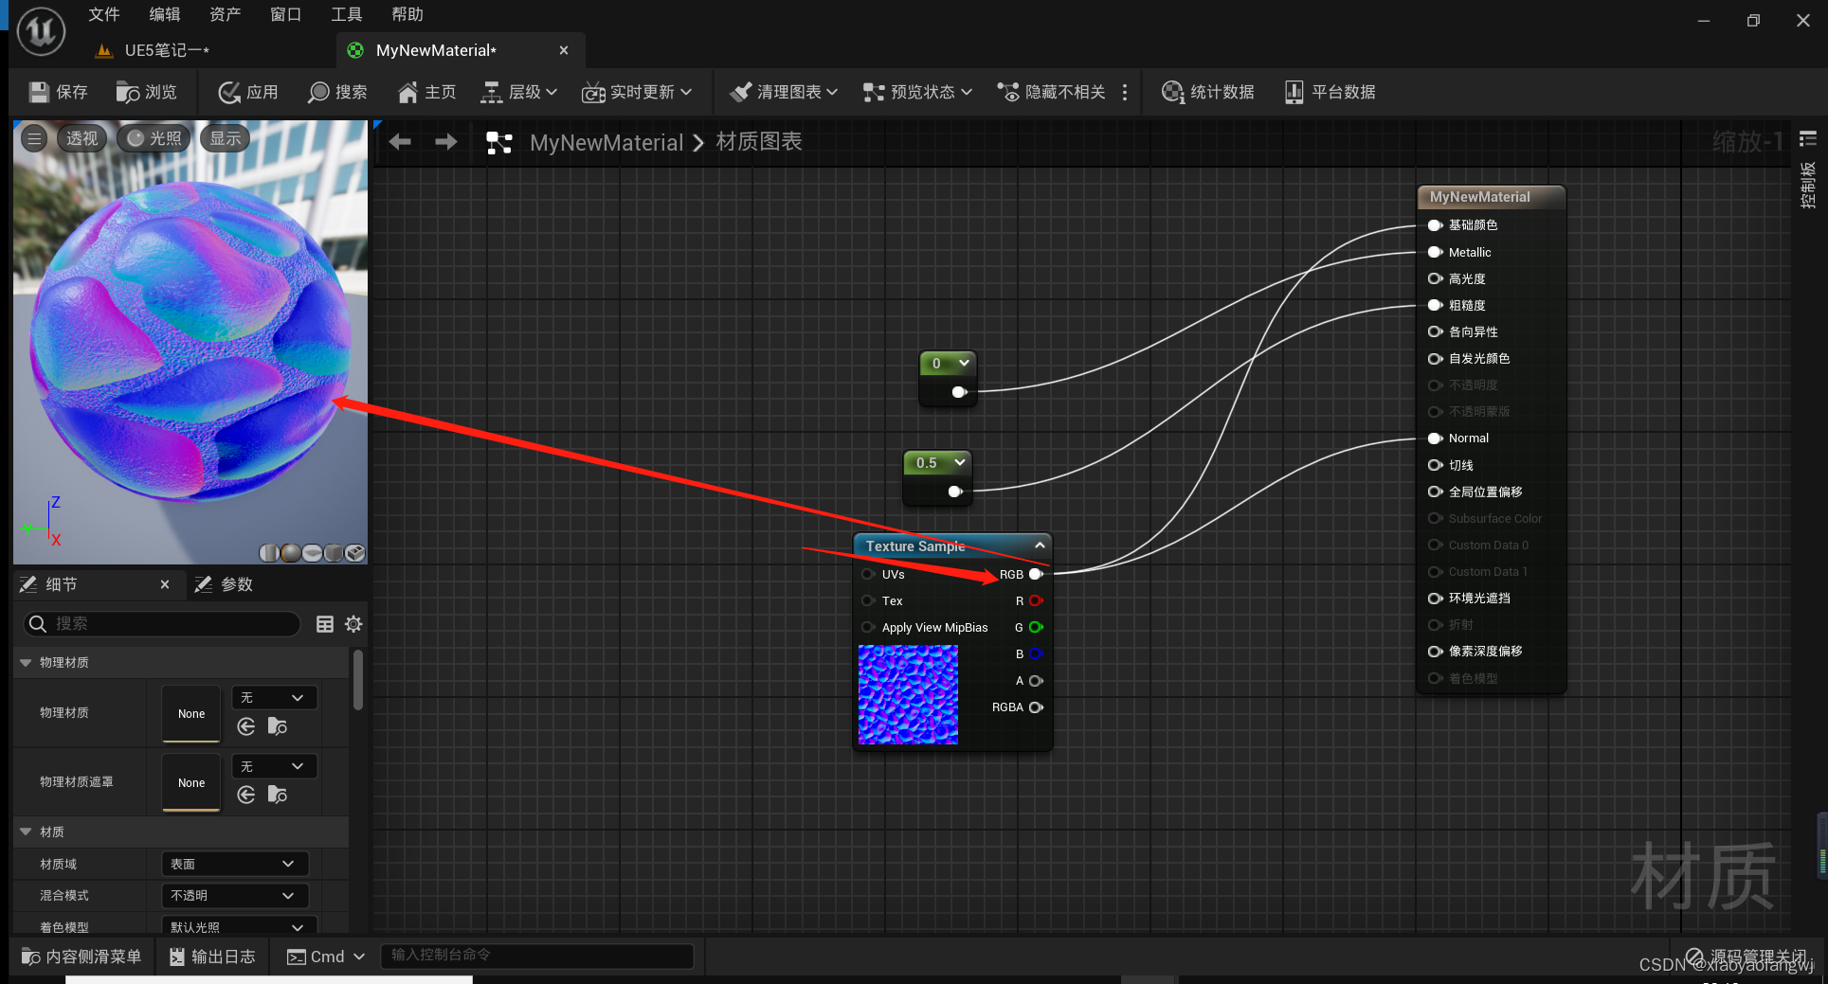Select the custom preview mesh icon
Viewport: 1828px width, 984px height.
point(354,553)
